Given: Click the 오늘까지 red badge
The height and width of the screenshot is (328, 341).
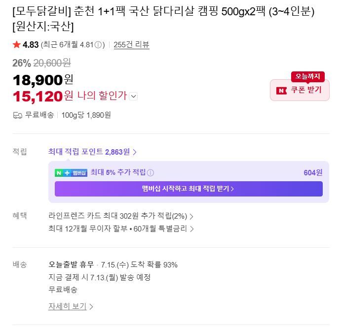Looking at the screenshot, I should tap(308, 76).
